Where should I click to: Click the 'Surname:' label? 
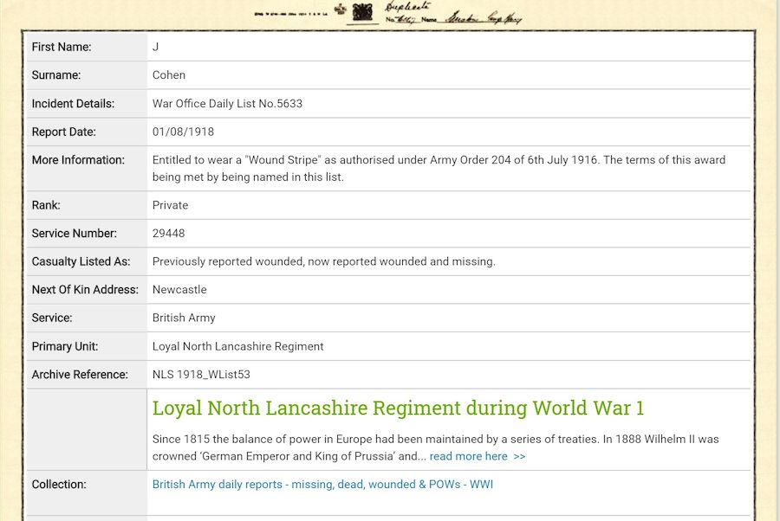(56, 75)
